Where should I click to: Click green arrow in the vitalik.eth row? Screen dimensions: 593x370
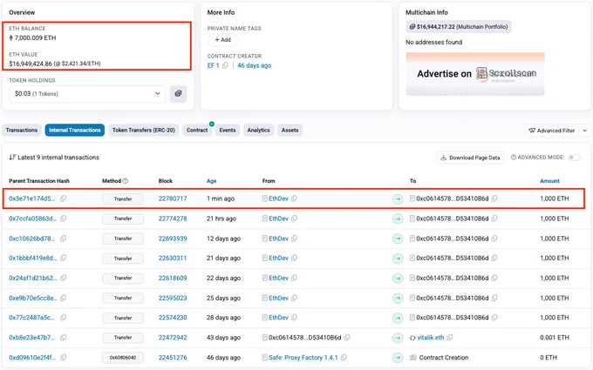(x=398, y=338)
